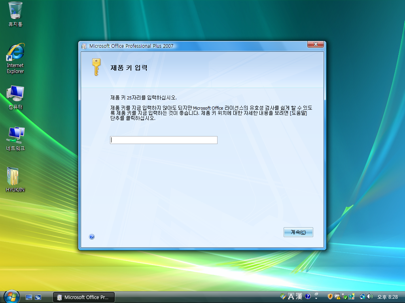The width and height of the screenshot is (405, 303).
Task: Click the clock showing 오후 8:28
Action: 388,297
